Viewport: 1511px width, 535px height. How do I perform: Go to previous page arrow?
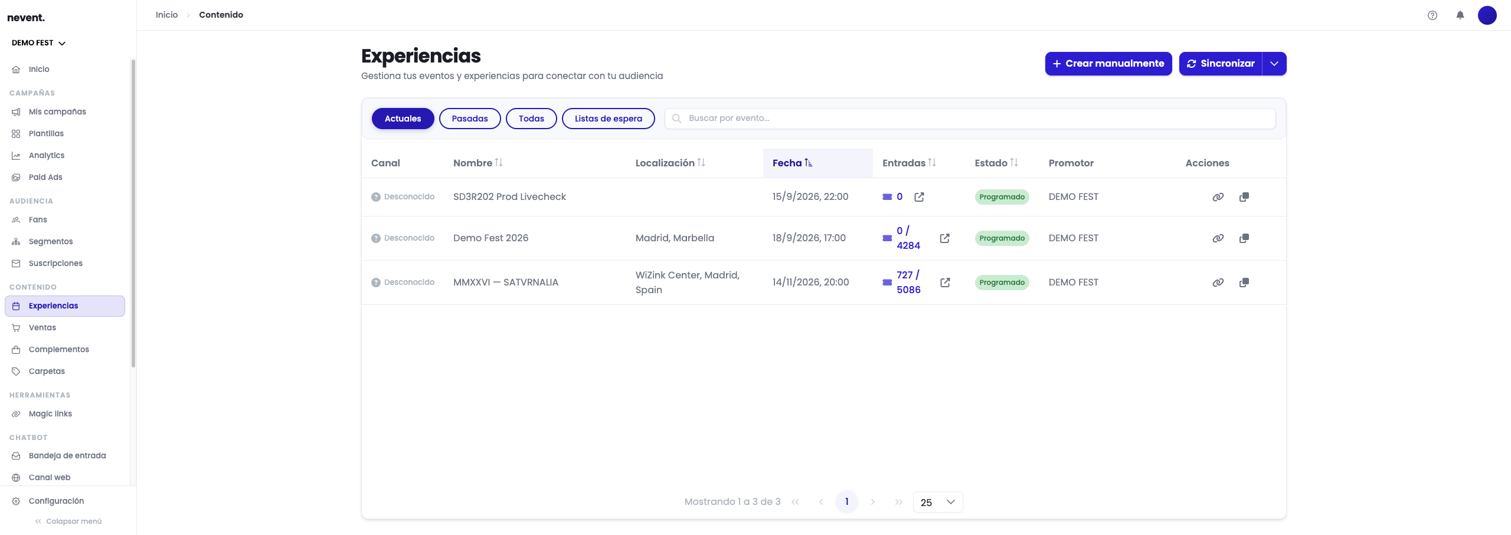point(821,502)
